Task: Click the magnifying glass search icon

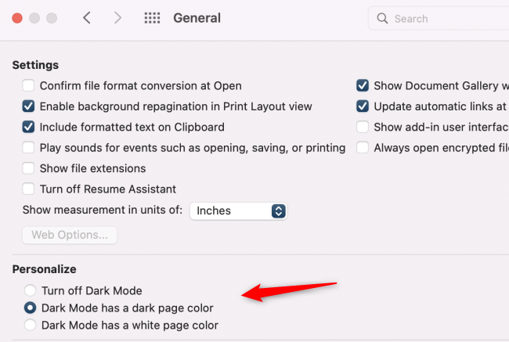Action: tap(382, 18)
